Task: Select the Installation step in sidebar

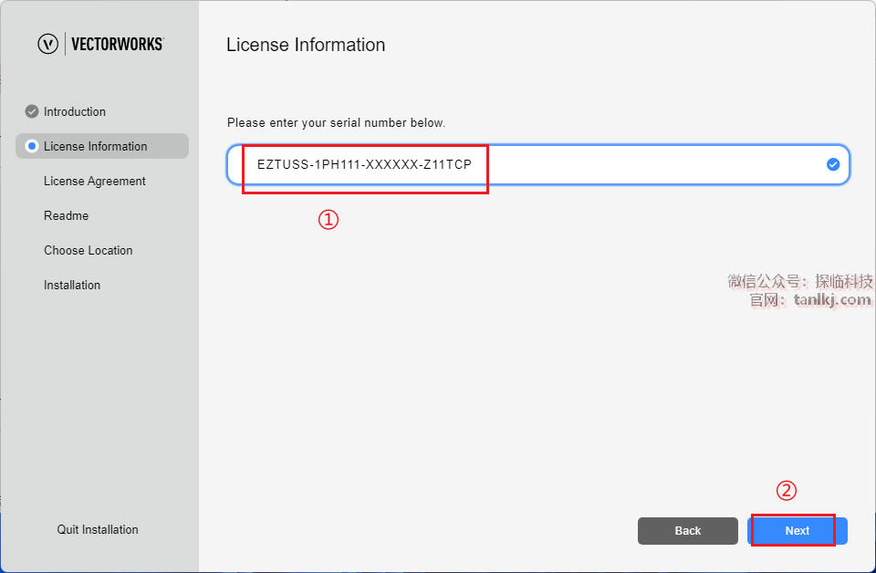Action: (72, 285)
